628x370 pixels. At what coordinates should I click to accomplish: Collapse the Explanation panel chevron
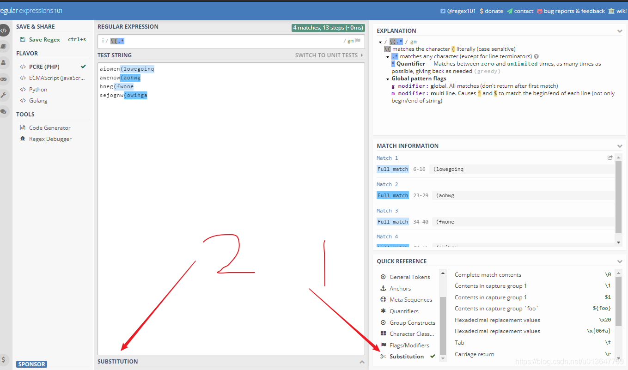tap(620, 31)
